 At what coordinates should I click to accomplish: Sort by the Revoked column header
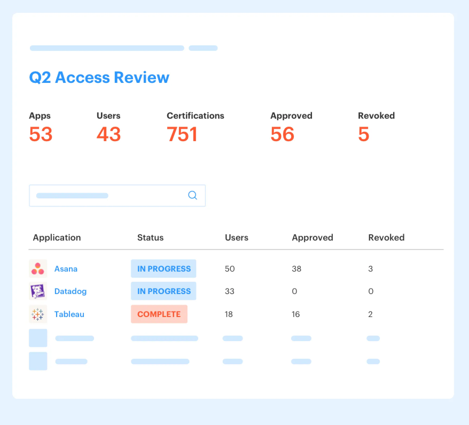click(x=386, y=237)
